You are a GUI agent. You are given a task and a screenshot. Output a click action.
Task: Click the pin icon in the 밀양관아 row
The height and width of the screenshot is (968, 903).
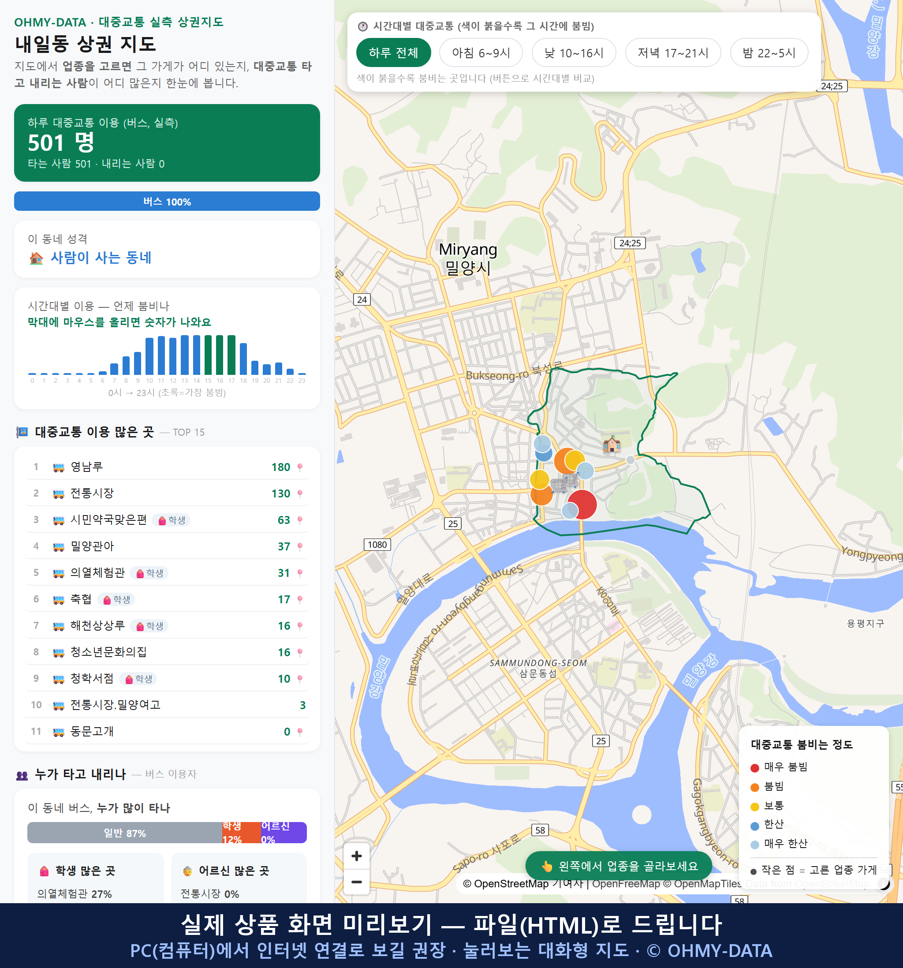[x=300, y=546]
